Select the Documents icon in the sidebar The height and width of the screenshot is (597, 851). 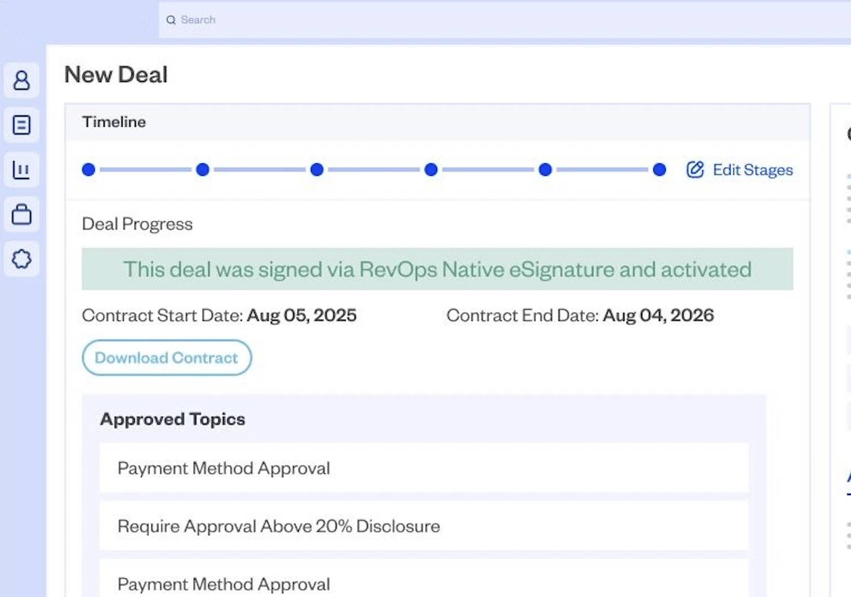point(21,125)
